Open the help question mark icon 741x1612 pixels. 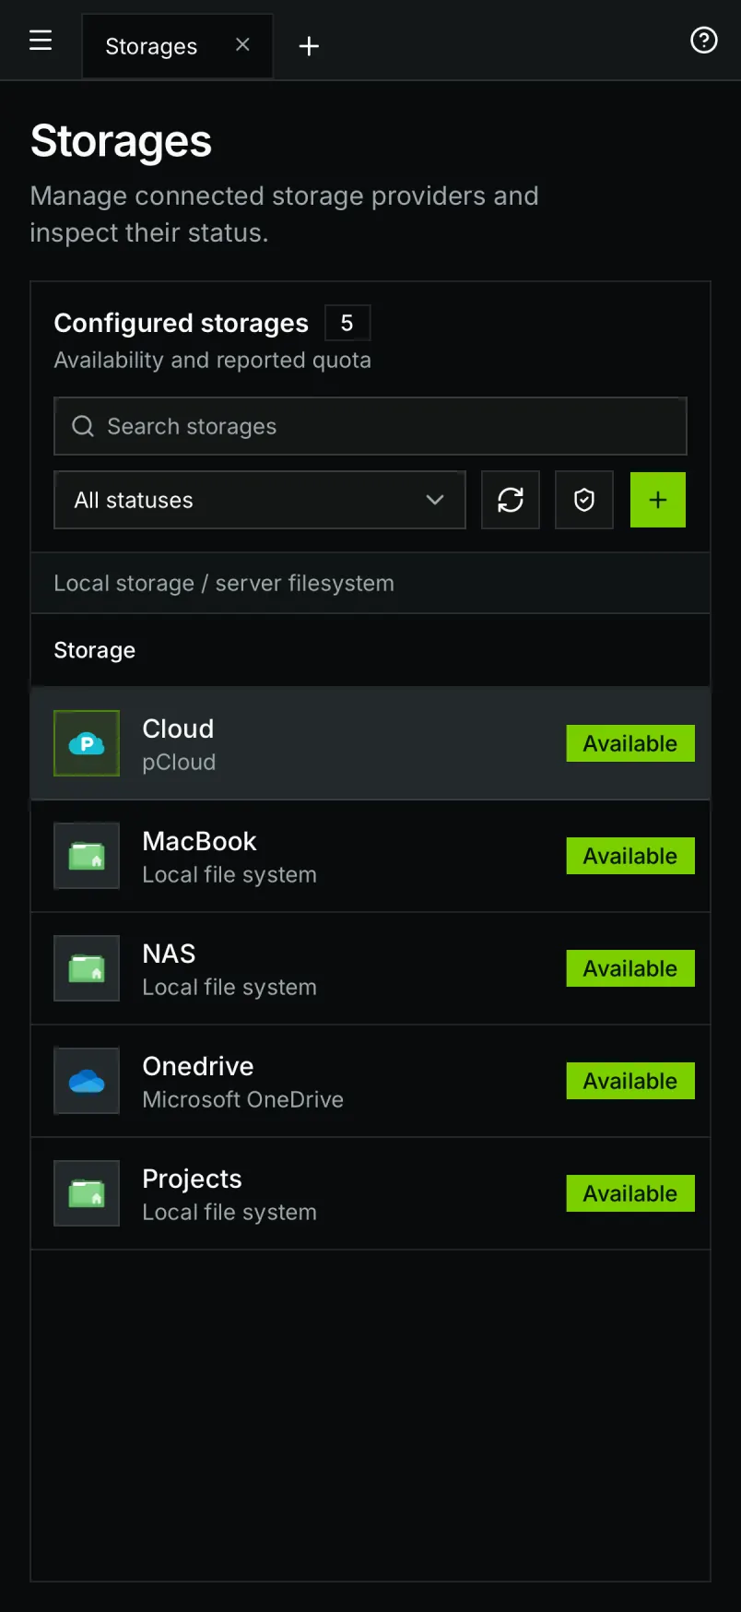tap(704, 41)
